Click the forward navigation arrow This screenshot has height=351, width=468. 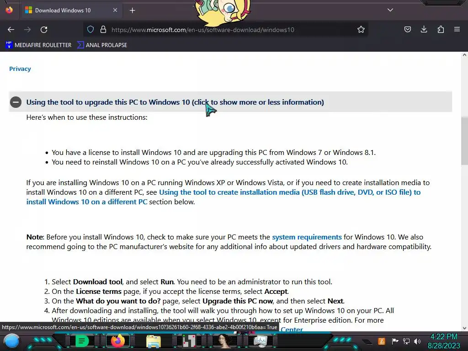[27, 30]
